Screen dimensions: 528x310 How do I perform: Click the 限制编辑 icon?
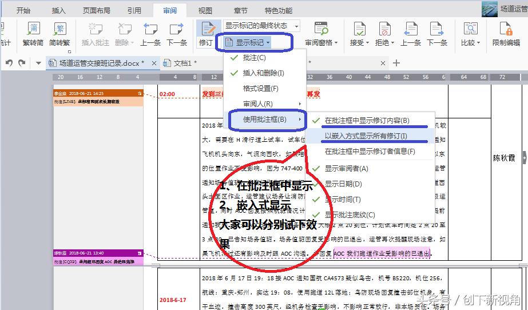[506, 29]
